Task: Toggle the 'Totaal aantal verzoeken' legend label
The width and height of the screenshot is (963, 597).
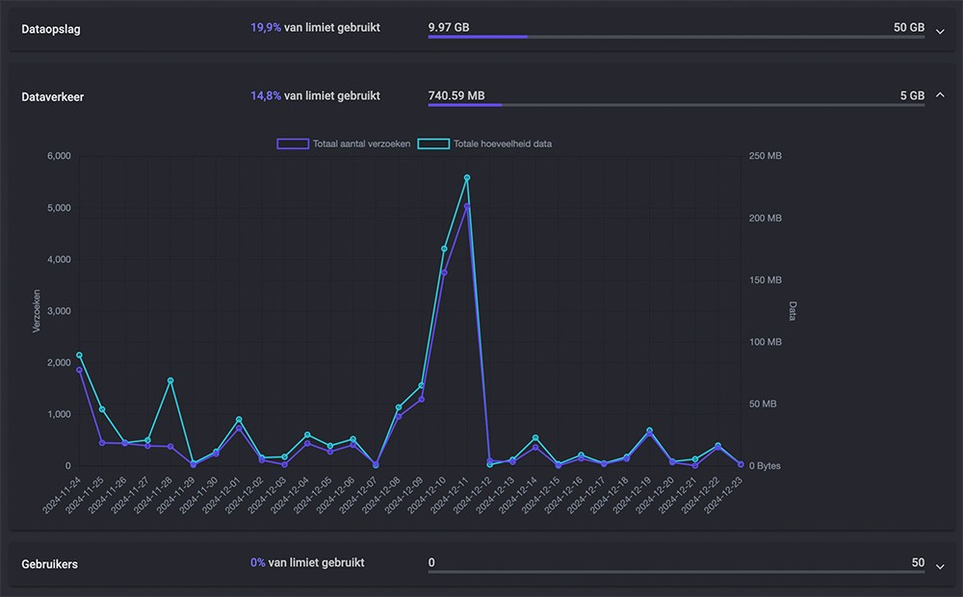Action: click(361, 143)
